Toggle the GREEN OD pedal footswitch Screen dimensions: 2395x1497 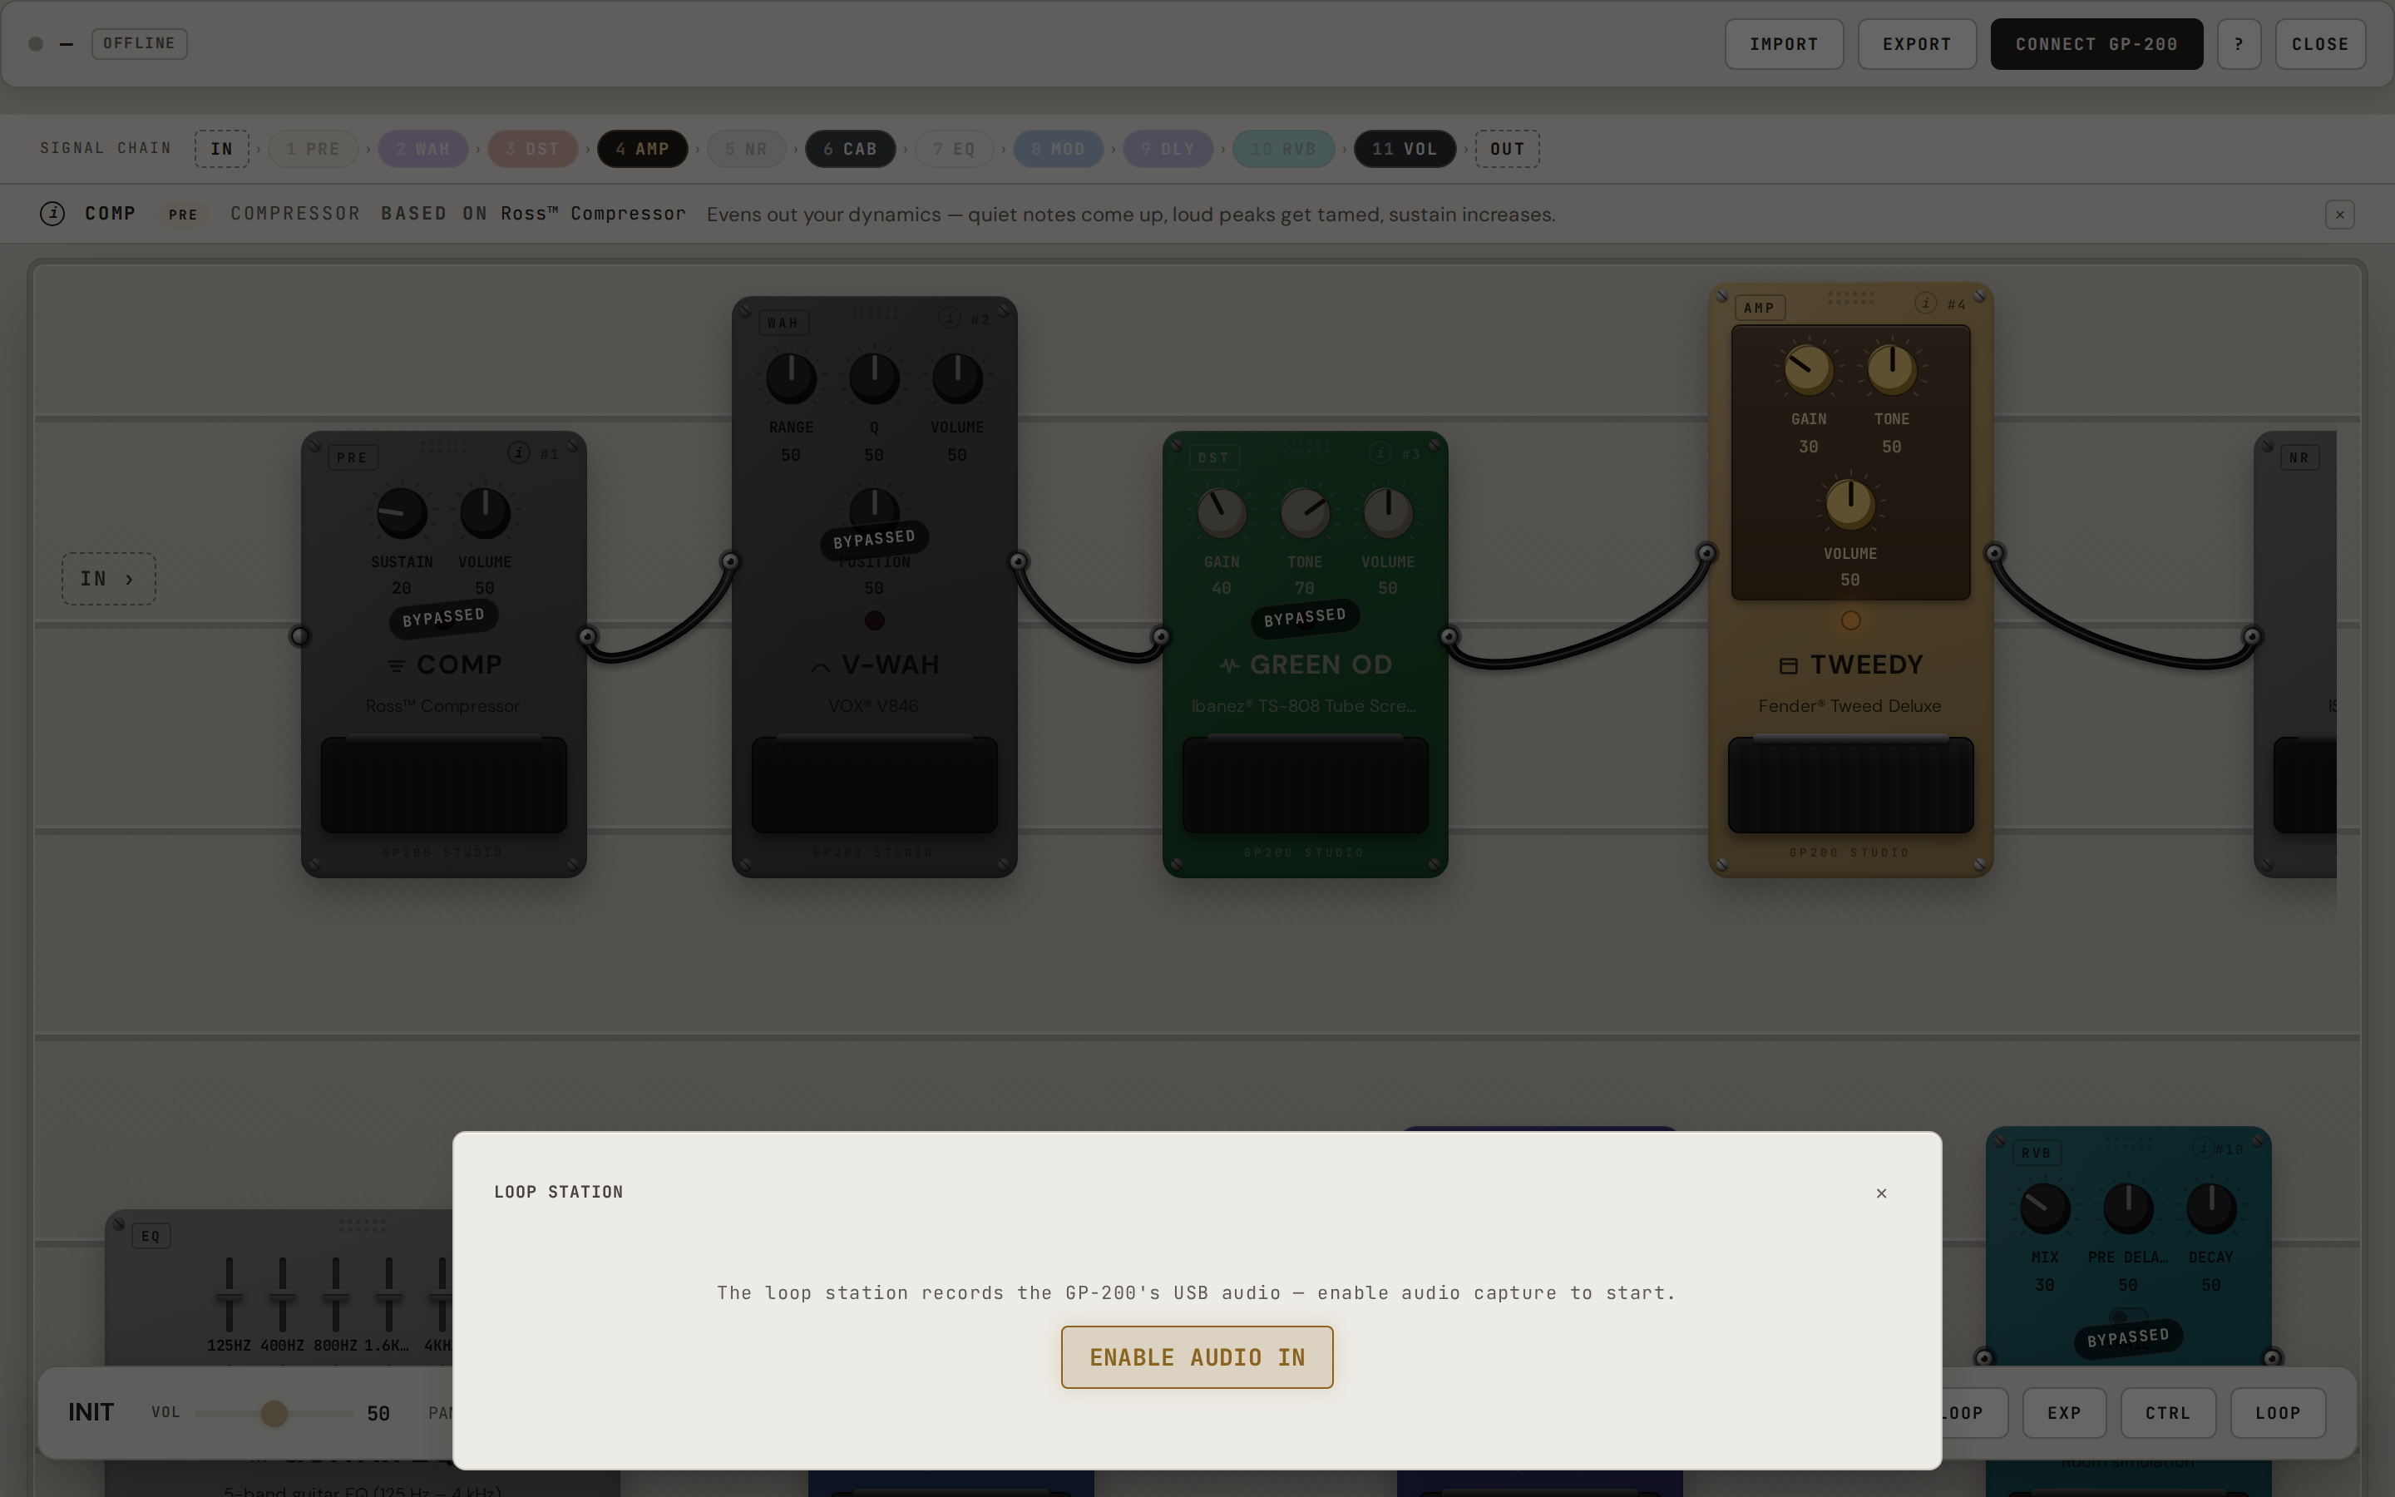coord(1305,784)
